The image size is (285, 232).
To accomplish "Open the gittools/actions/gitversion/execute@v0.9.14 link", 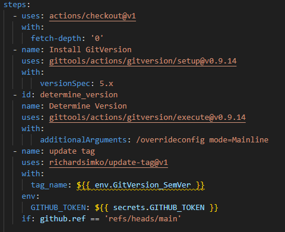I will point(147,117).
